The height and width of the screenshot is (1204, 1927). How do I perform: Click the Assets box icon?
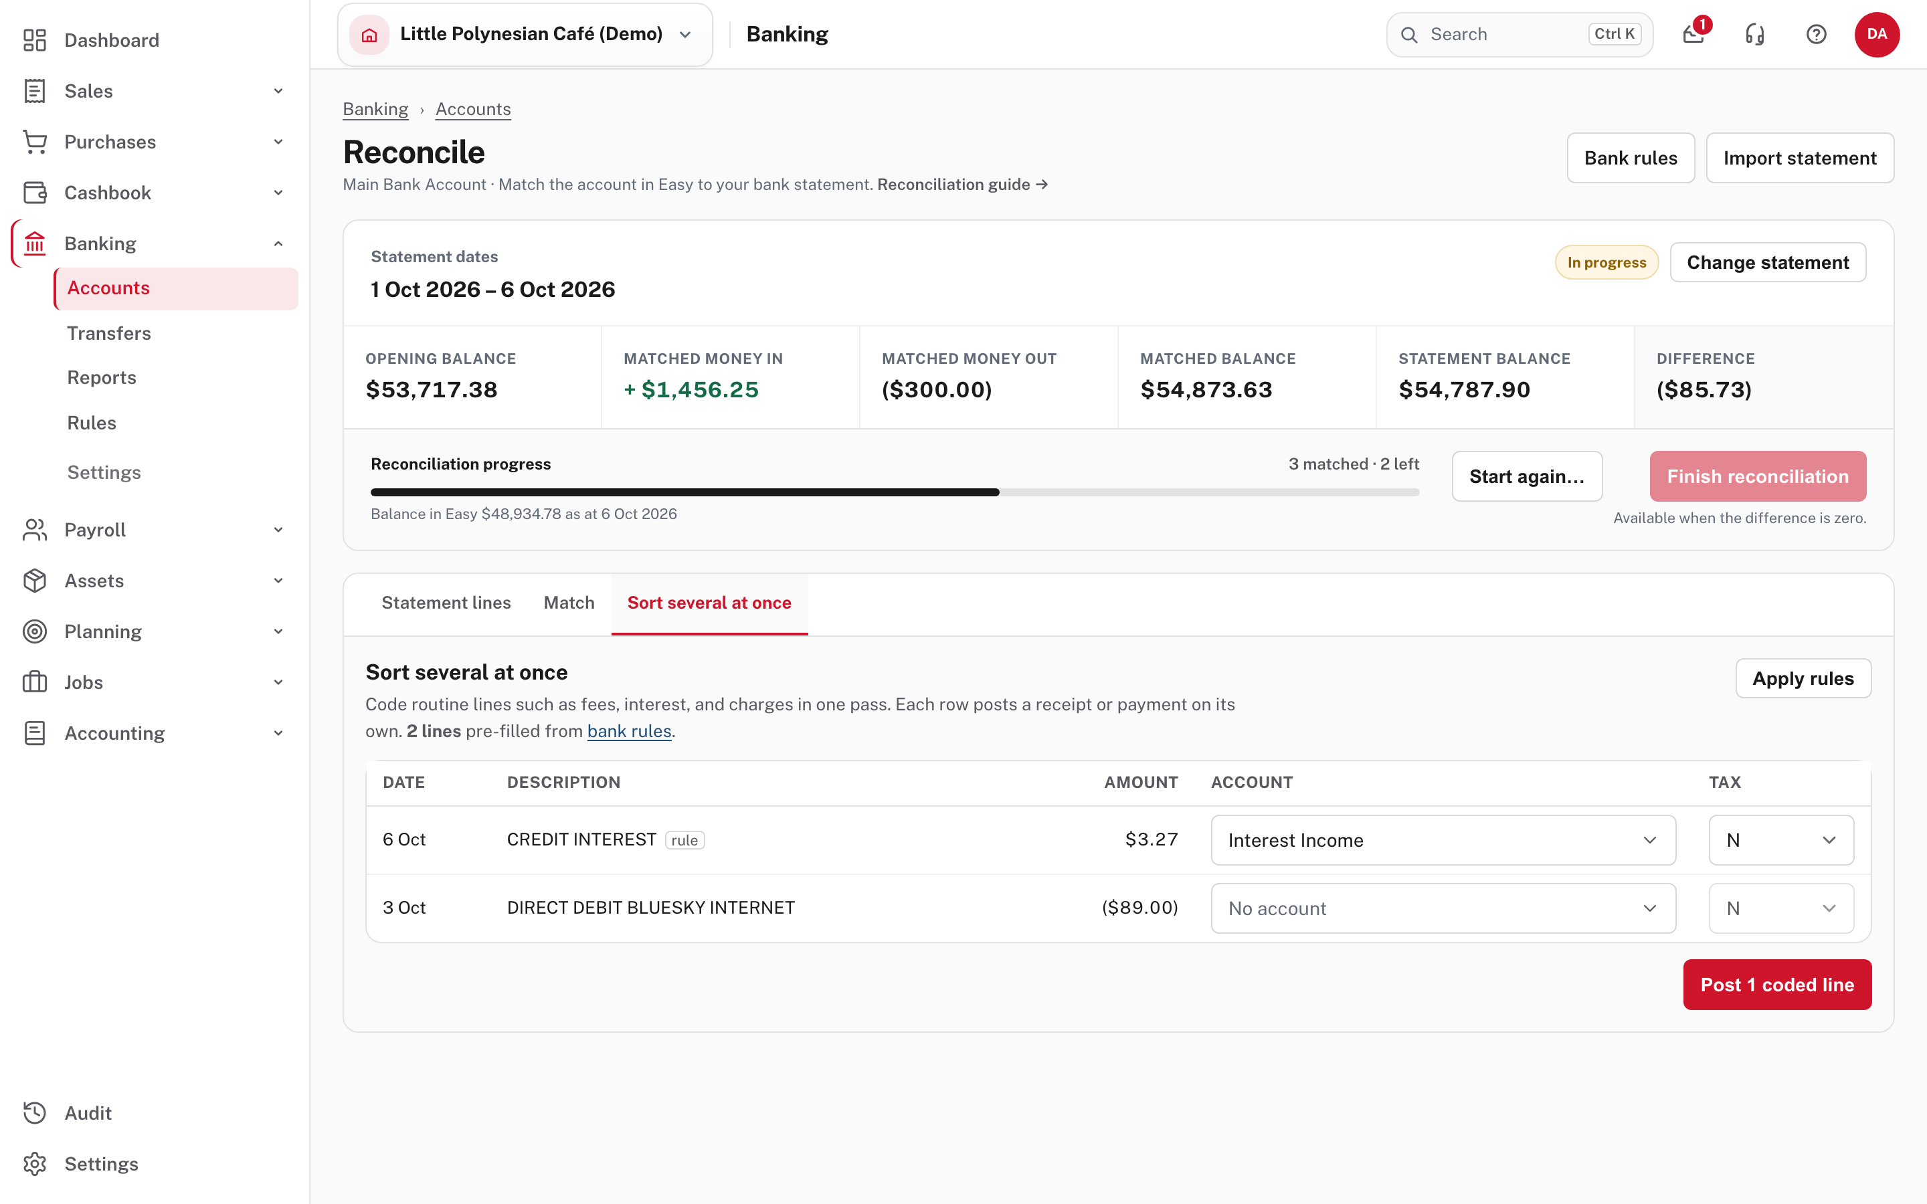tap(34, 581)
